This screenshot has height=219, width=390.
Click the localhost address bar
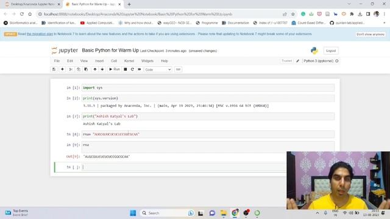(159, 14)
